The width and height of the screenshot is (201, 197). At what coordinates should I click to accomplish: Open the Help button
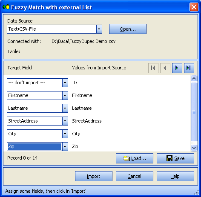click(175, 176)
